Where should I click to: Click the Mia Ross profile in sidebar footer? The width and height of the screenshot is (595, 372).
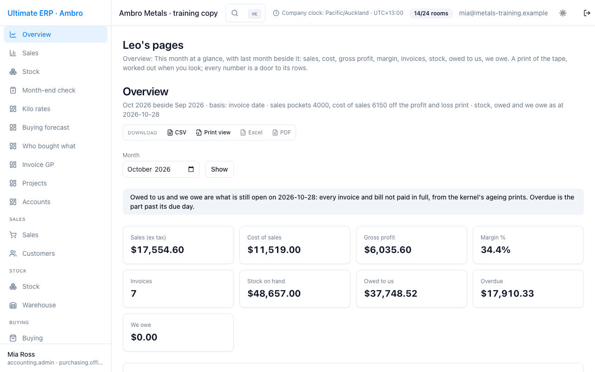(x=55, y=358)
